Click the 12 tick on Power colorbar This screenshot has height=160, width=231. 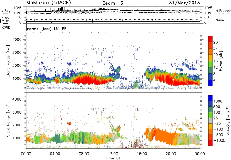(215, 67)
